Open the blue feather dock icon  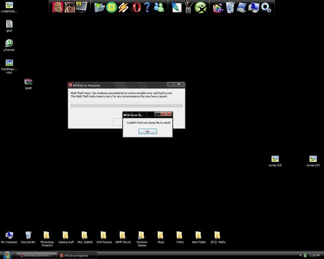pos(177,8)
